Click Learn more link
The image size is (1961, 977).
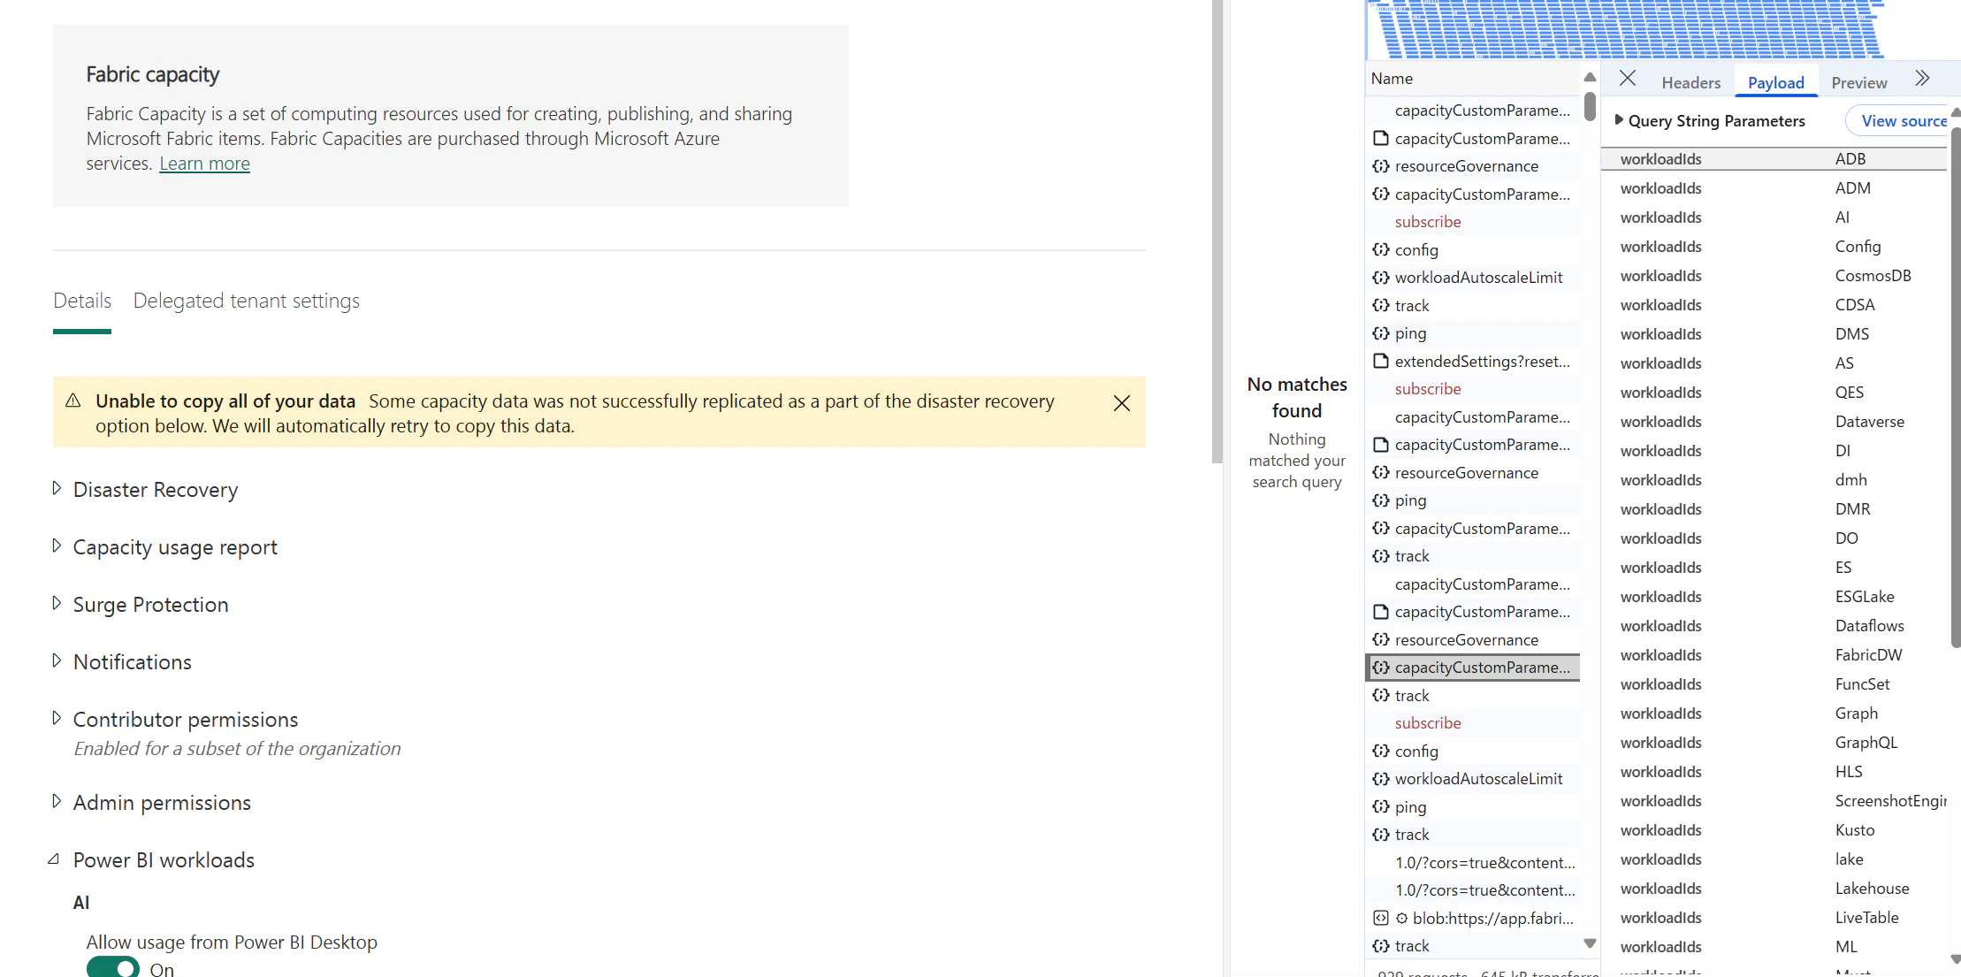pos(204,164)
